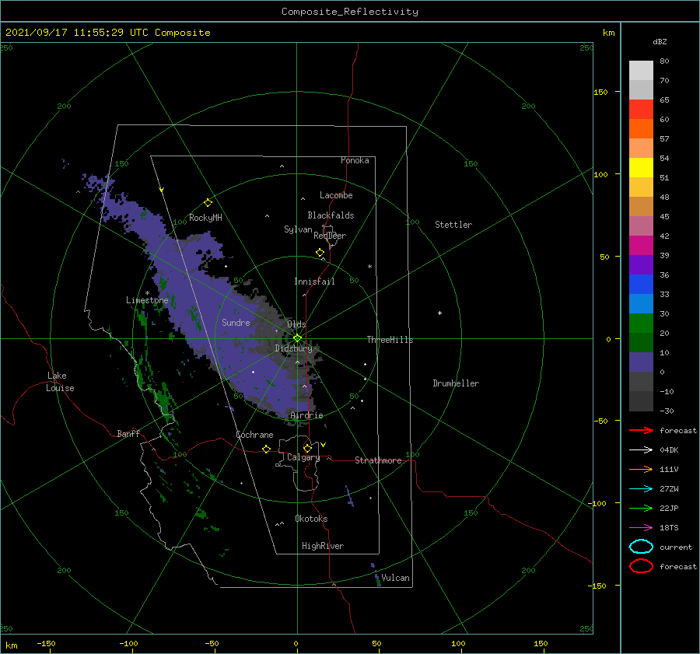Click the Sundre label on map
The height and width of the screenshot is (654, 700).
click(236, 322)
